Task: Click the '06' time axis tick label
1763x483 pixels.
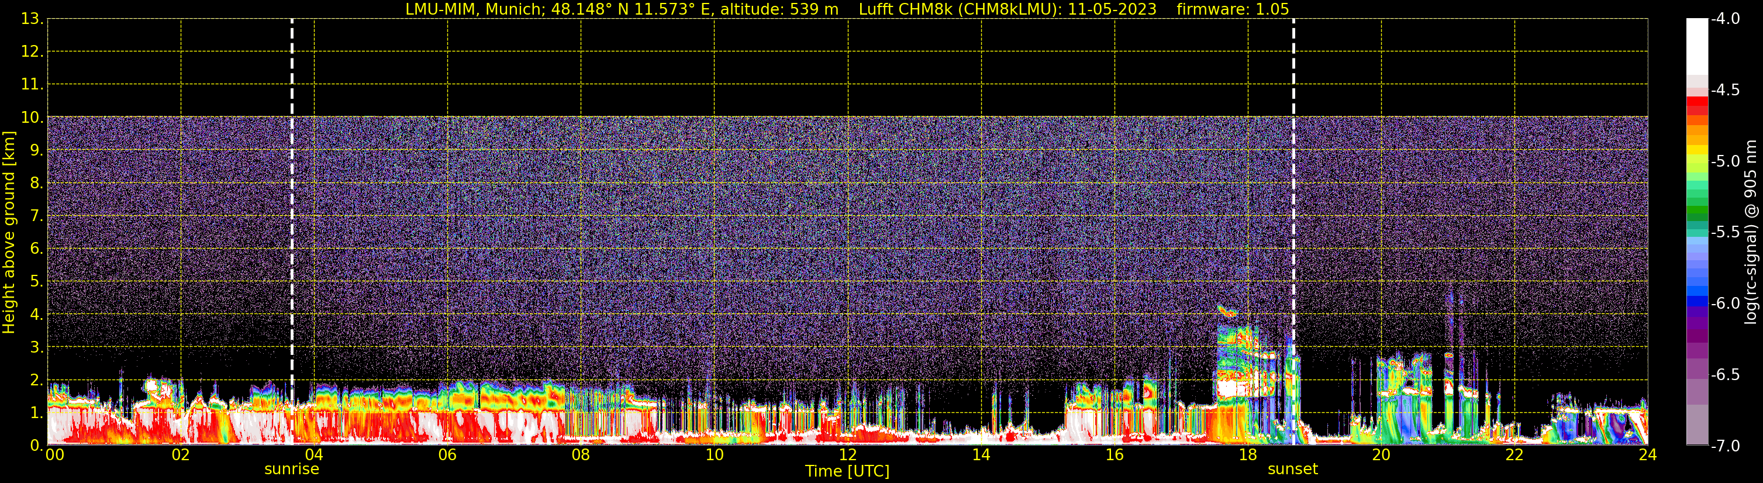Action: [x=447, y=455]
